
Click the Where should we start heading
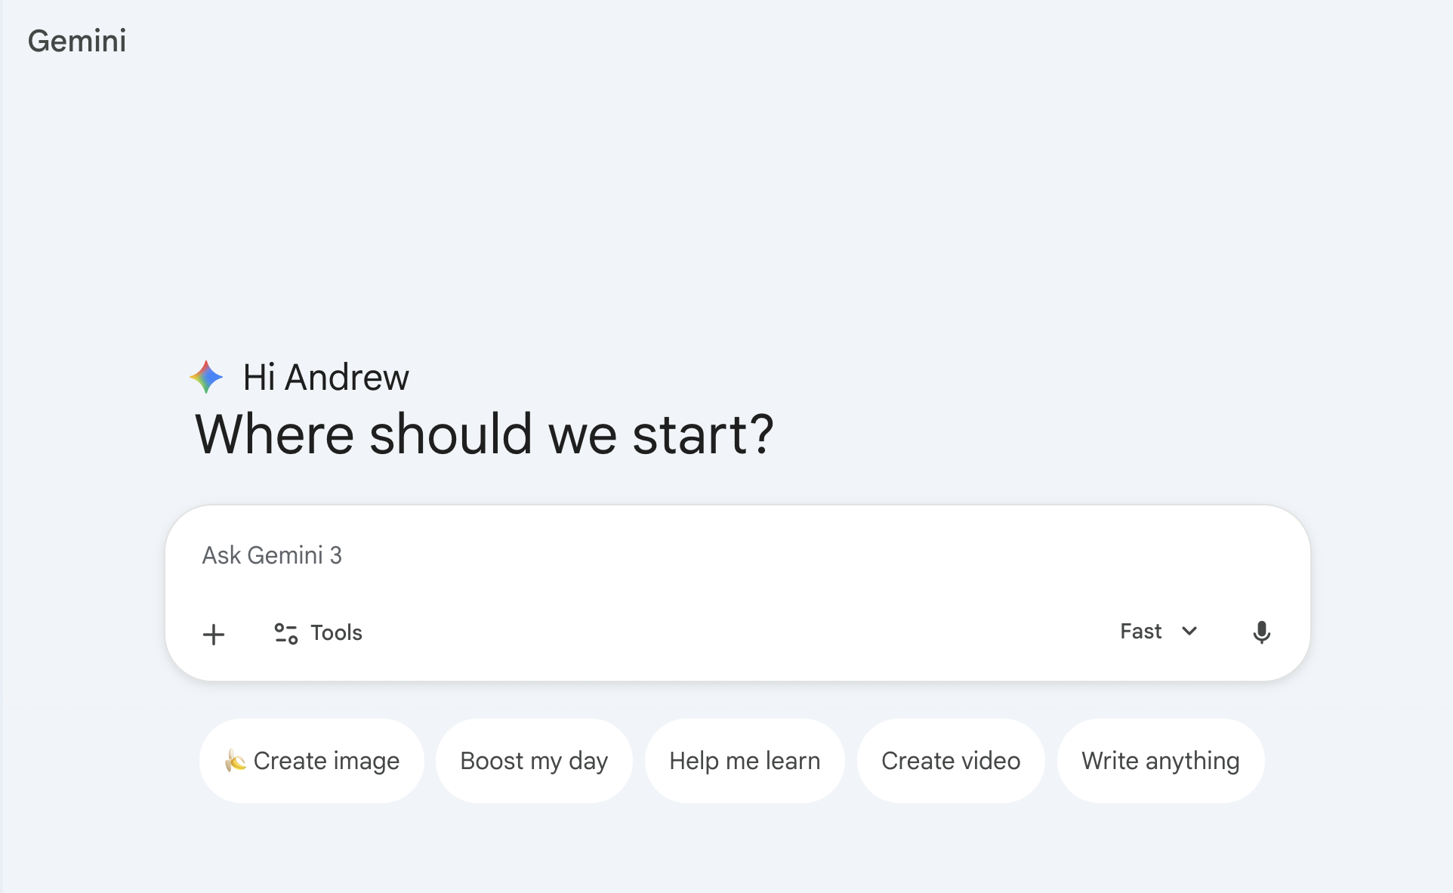tap(484, 435)
